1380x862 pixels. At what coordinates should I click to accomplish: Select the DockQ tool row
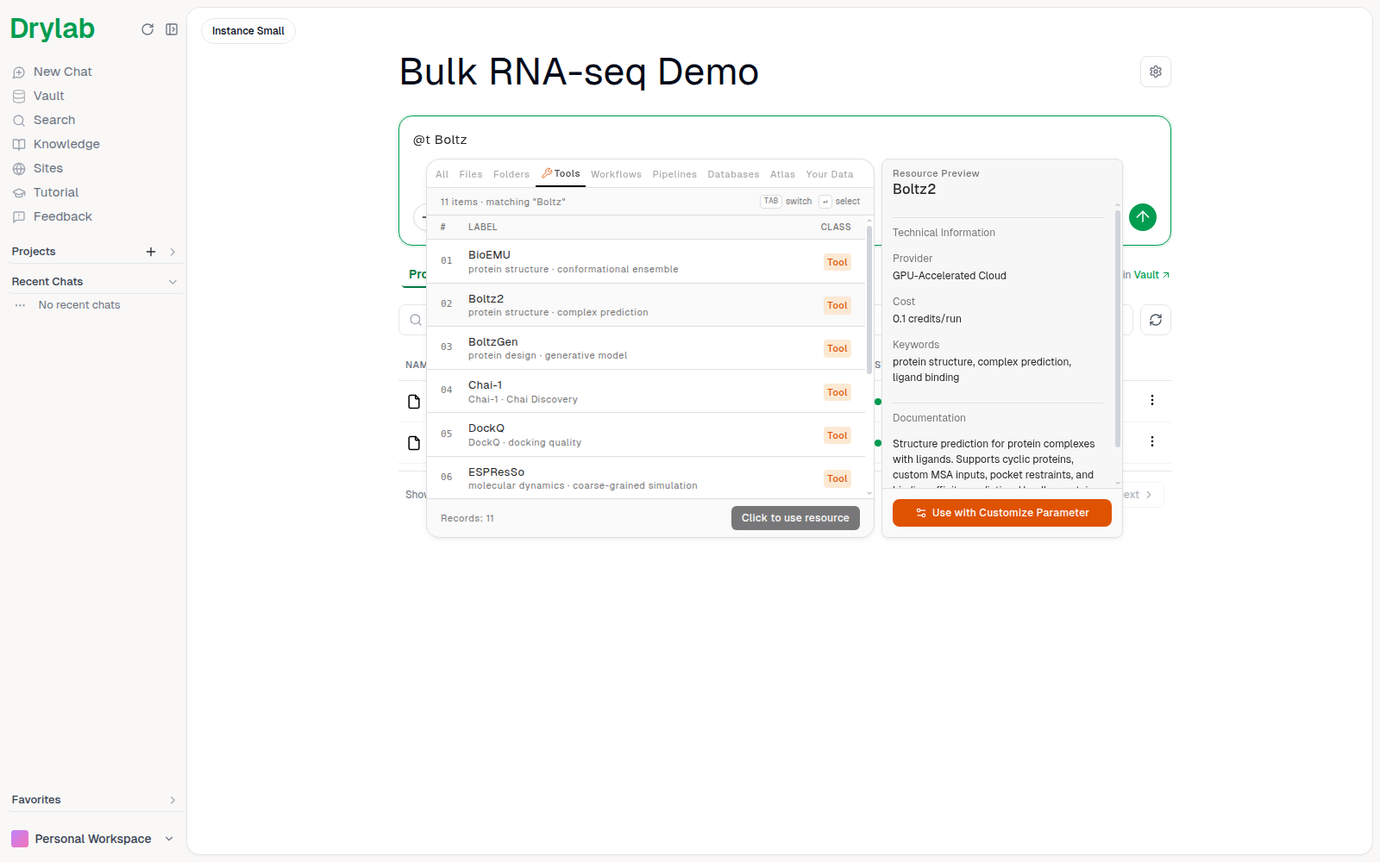point(646,434)
